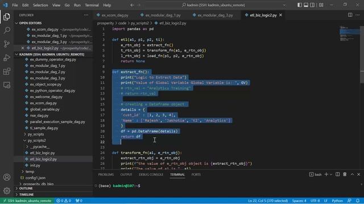Switch to the Output panel tab
The height and width of the screenshot is (204, 364).
pyautogui.click(x=126, y=175)
